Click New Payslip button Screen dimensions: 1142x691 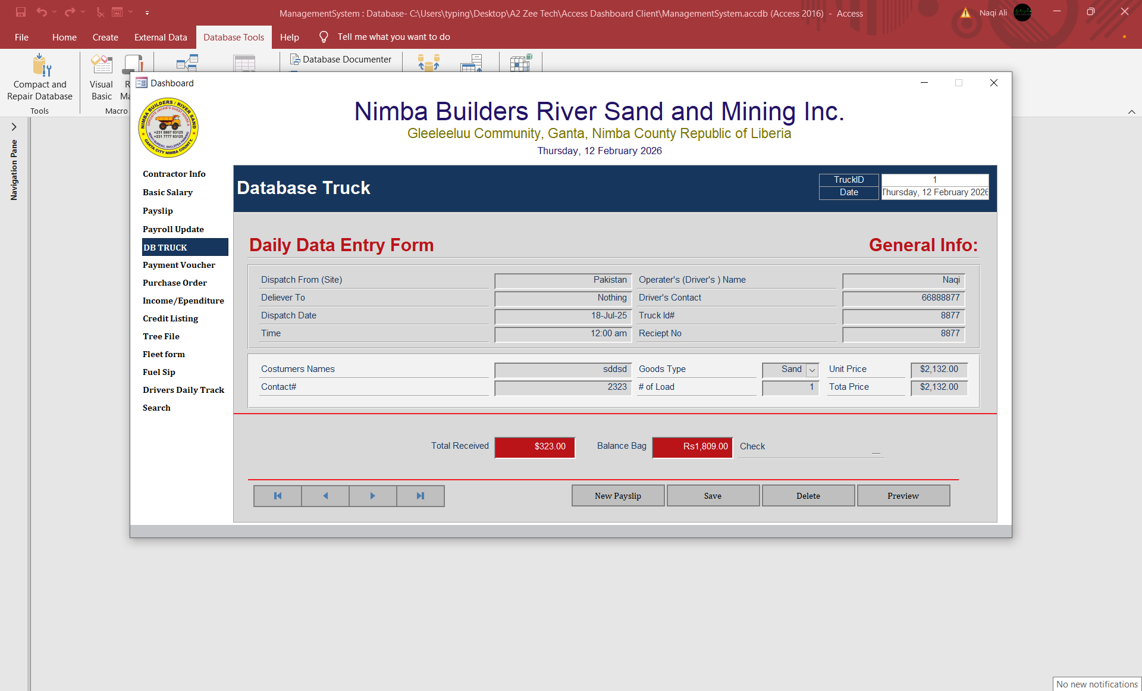pos(618,496)
